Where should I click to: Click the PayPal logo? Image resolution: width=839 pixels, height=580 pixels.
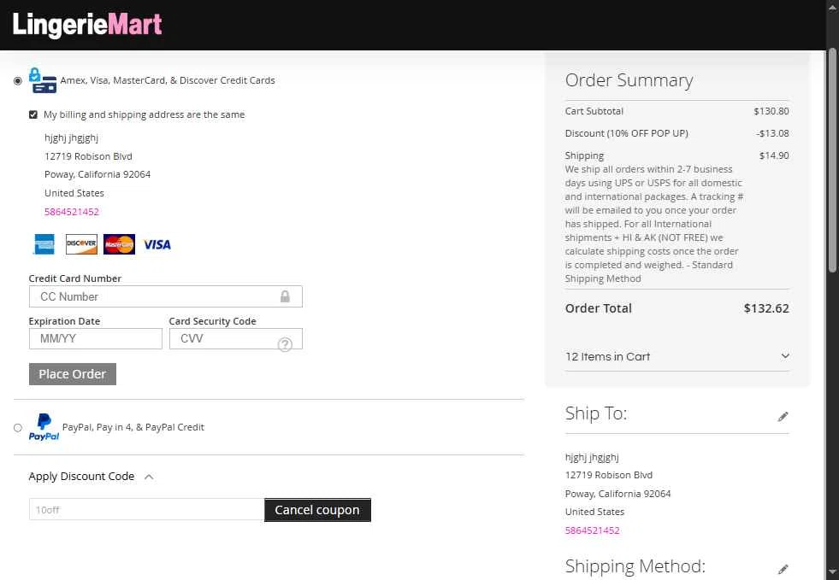click(x=44, y=427)
